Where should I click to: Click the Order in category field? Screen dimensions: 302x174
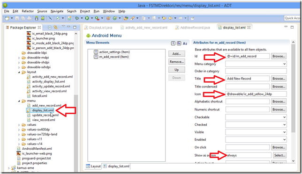256,71
